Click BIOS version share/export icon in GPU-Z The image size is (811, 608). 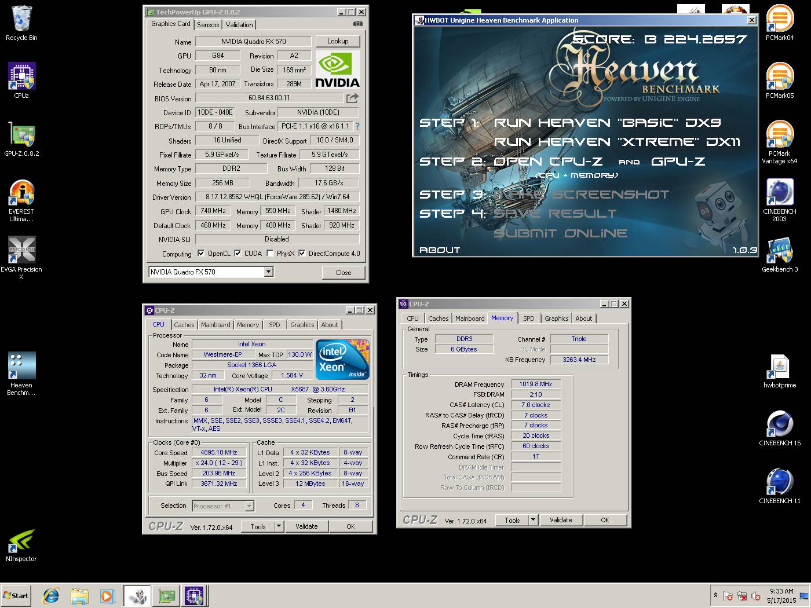click(352, 98)
